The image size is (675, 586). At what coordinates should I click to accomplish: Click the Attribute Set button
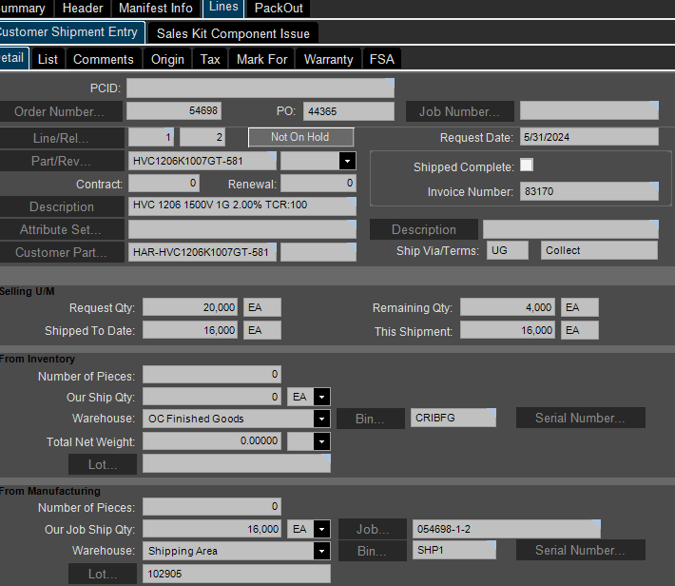point(61,229)
